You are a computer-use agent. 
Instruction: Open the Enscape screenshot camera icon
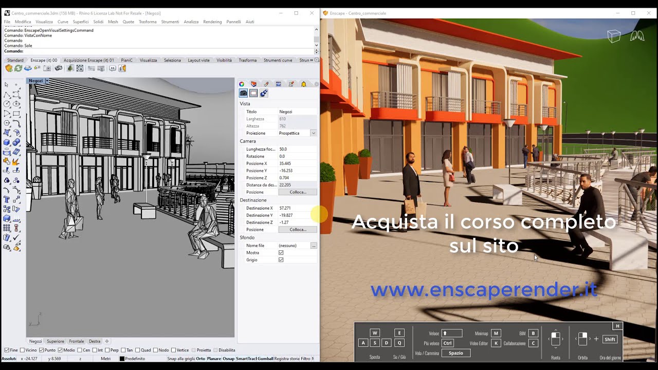pyautogui.click(x=47, y=68)
